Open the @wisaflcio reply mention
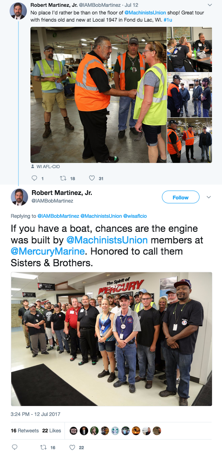 [136, 216]
